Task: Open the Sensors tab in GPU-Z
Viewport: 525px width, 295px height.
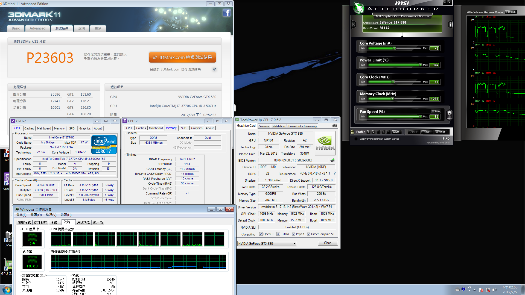Action: (x=264, y=126)
